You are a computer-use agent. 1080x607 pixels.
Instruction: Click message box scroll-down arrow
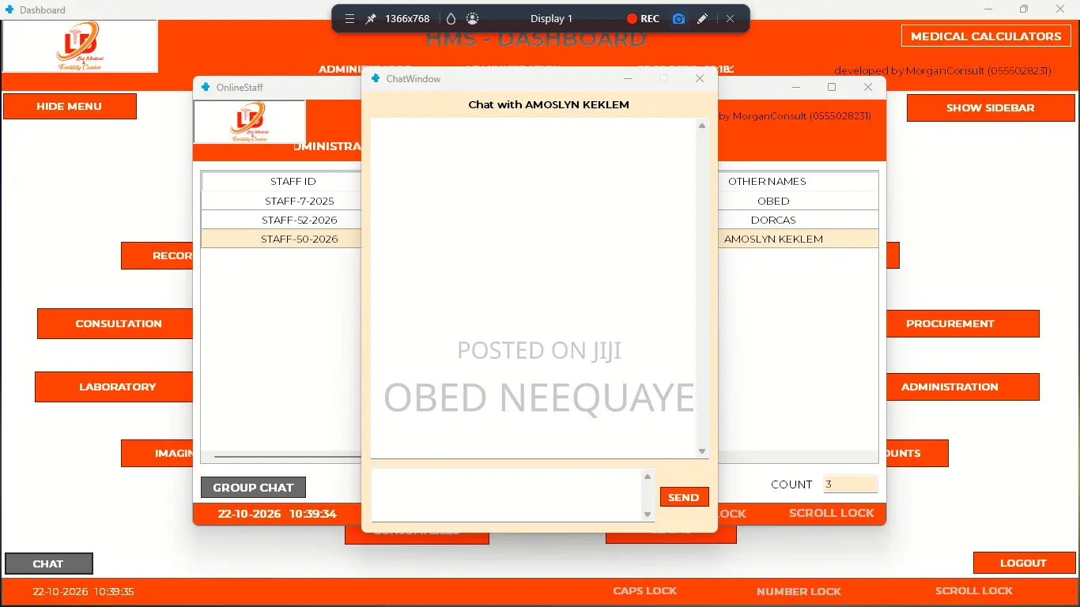point(648,515)
